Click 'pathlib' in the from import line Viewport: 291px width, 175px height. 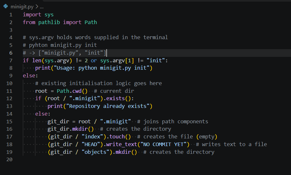(49, 22)
